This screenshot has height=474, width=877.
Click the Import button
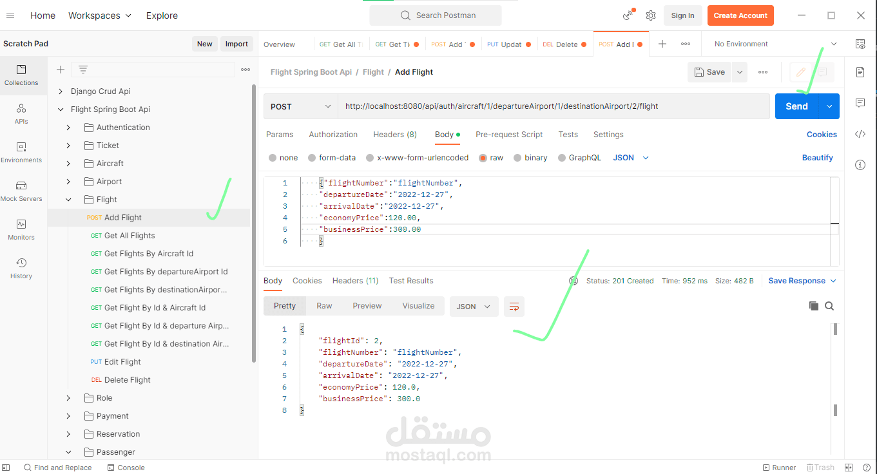pos(236,44)
